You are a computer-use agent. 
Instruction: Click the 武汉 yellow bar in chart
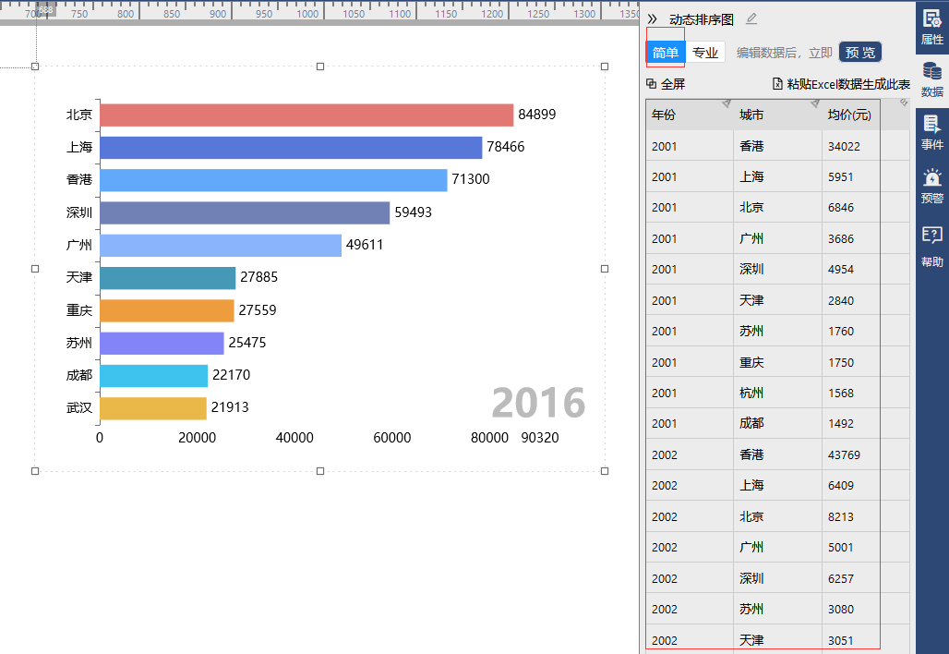tap(153, 408)
